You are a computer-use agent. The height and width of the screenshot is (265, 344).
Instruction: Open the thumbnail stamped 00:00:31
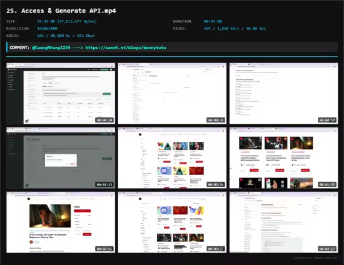[x=172, y=94]
